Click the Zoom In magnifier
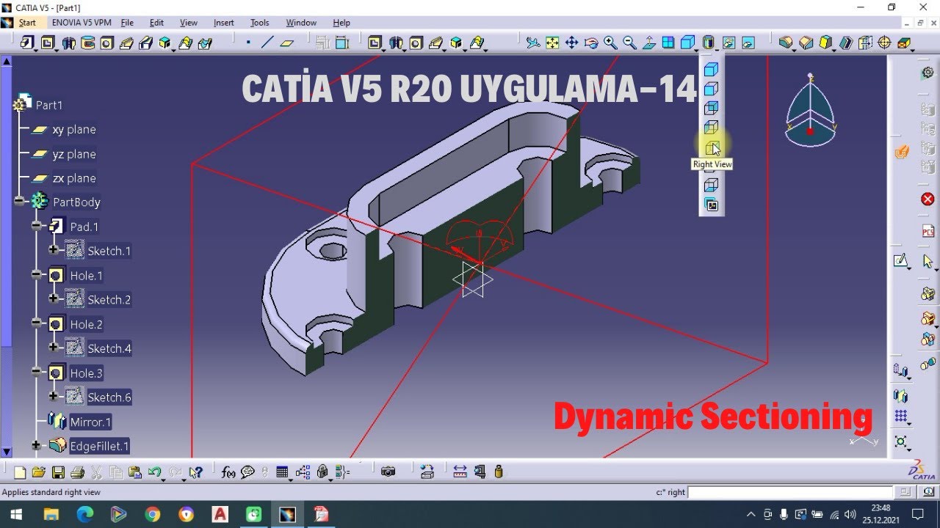 (x=610, y=43)
